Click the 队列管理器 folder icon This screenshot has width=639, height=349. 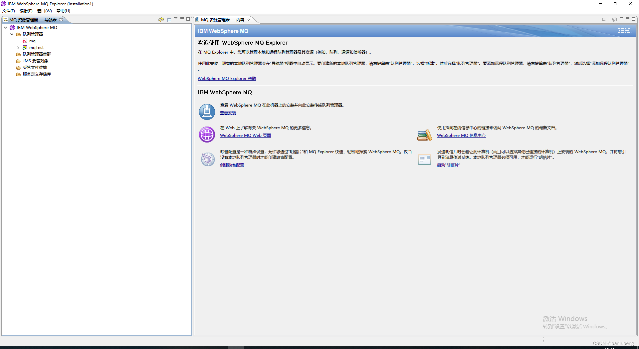19,34
